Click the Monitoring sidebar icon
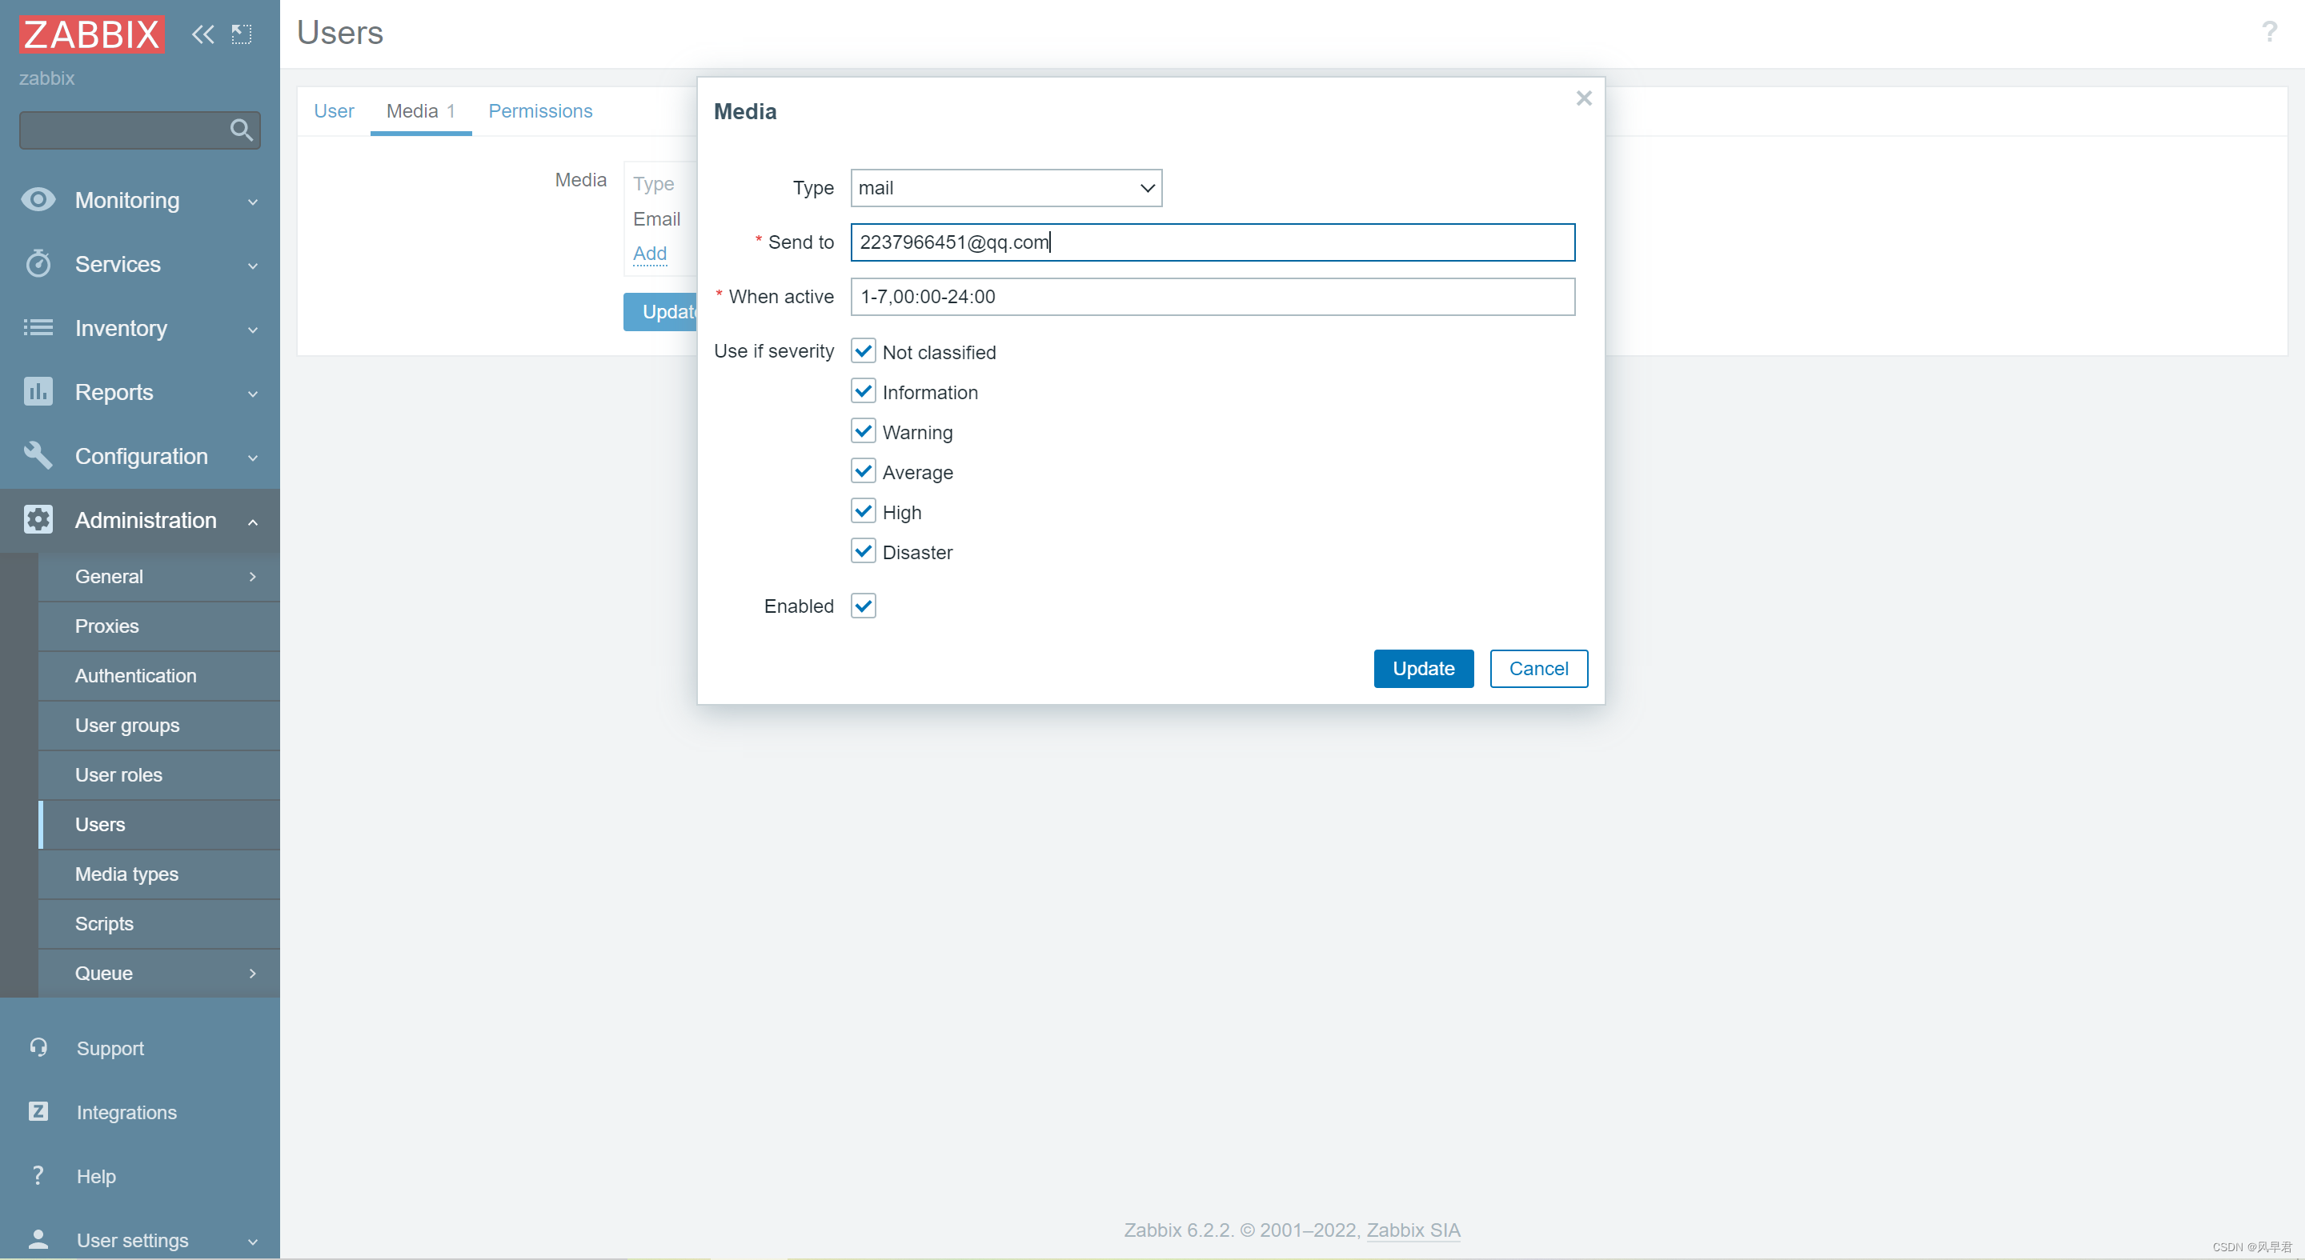The width and height of the screenshot is (2305, 1260). point(38,198)
